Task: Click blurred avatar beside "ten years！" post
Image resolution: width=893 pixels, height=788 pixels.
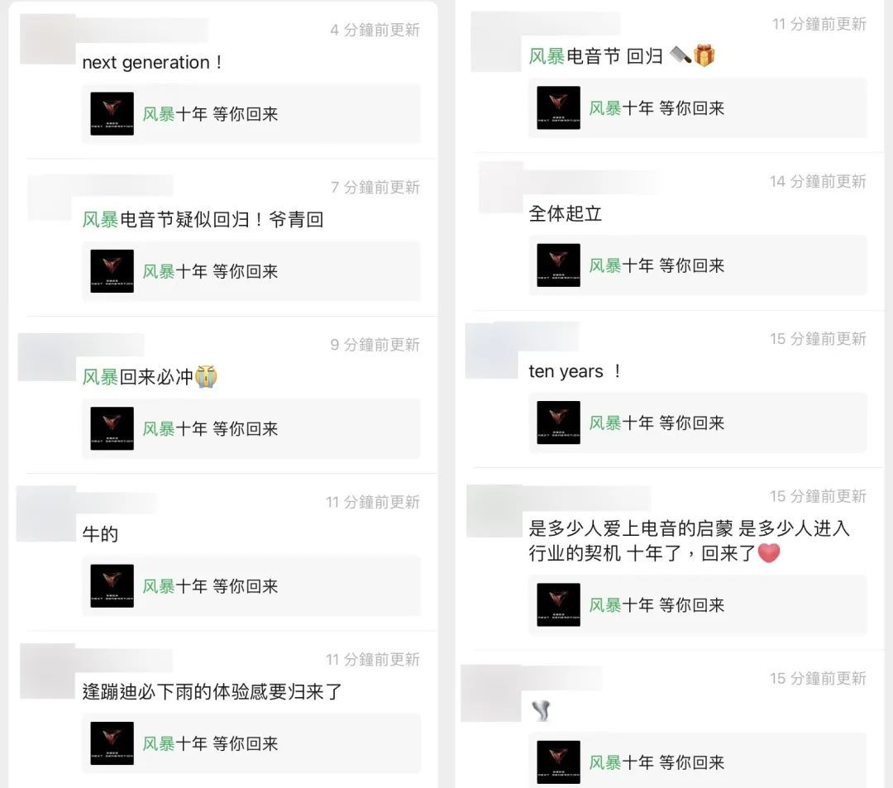Action: pos(493,351)
